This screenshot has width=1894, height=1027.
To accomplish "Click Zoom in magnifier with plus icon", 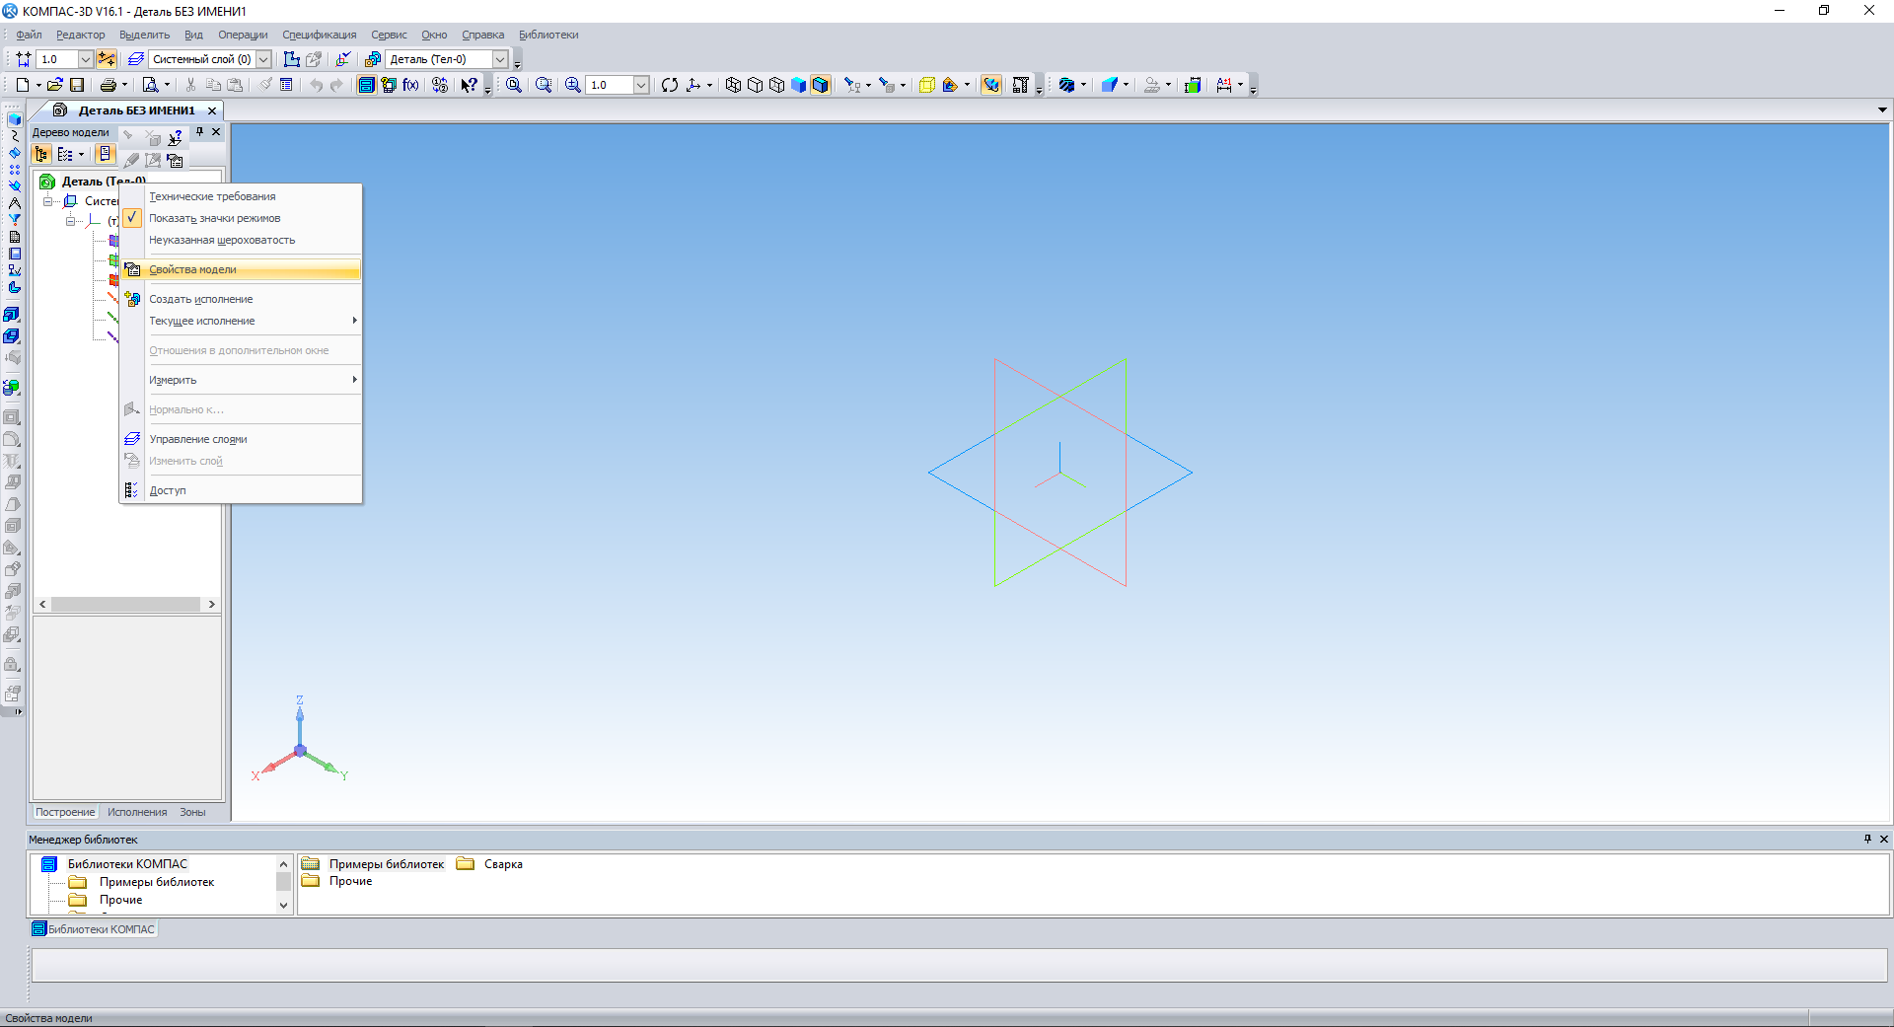I will pos(572,85).
